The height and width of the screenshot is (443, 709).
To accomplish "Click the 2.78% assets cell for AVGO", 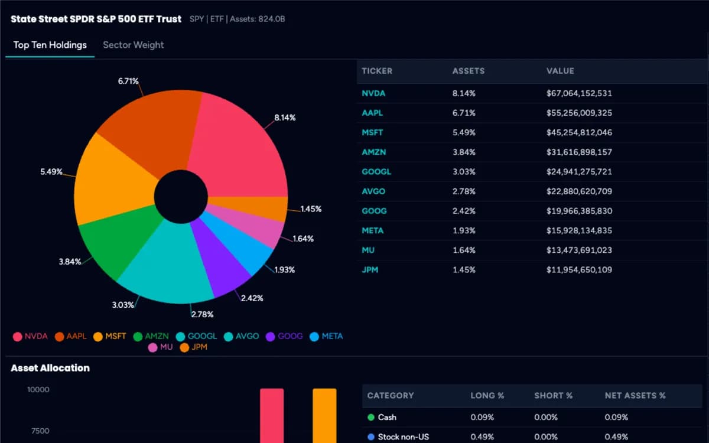I will (x=464, y=191).
